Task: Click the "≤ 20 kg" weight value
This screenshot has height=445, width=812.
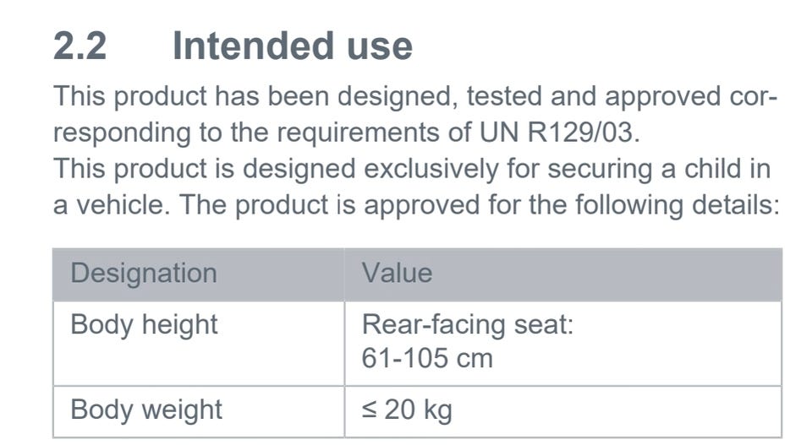Action: tap(407, 410)
